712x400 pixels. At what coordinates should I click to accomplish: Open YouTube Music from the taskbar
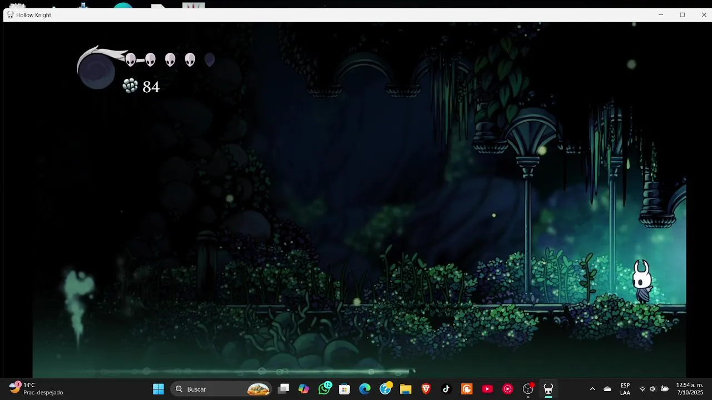point(507,389)
